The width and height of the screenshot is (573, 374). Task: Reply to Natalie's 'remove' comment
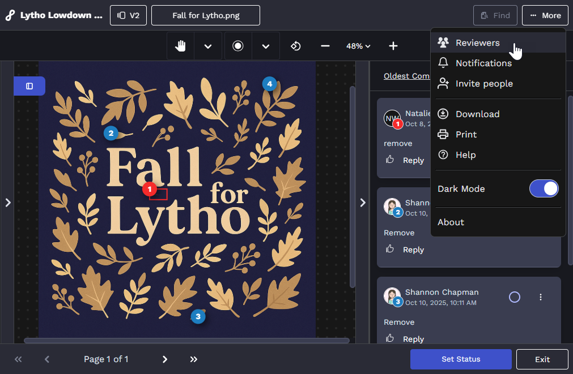(x=413, y=160)
